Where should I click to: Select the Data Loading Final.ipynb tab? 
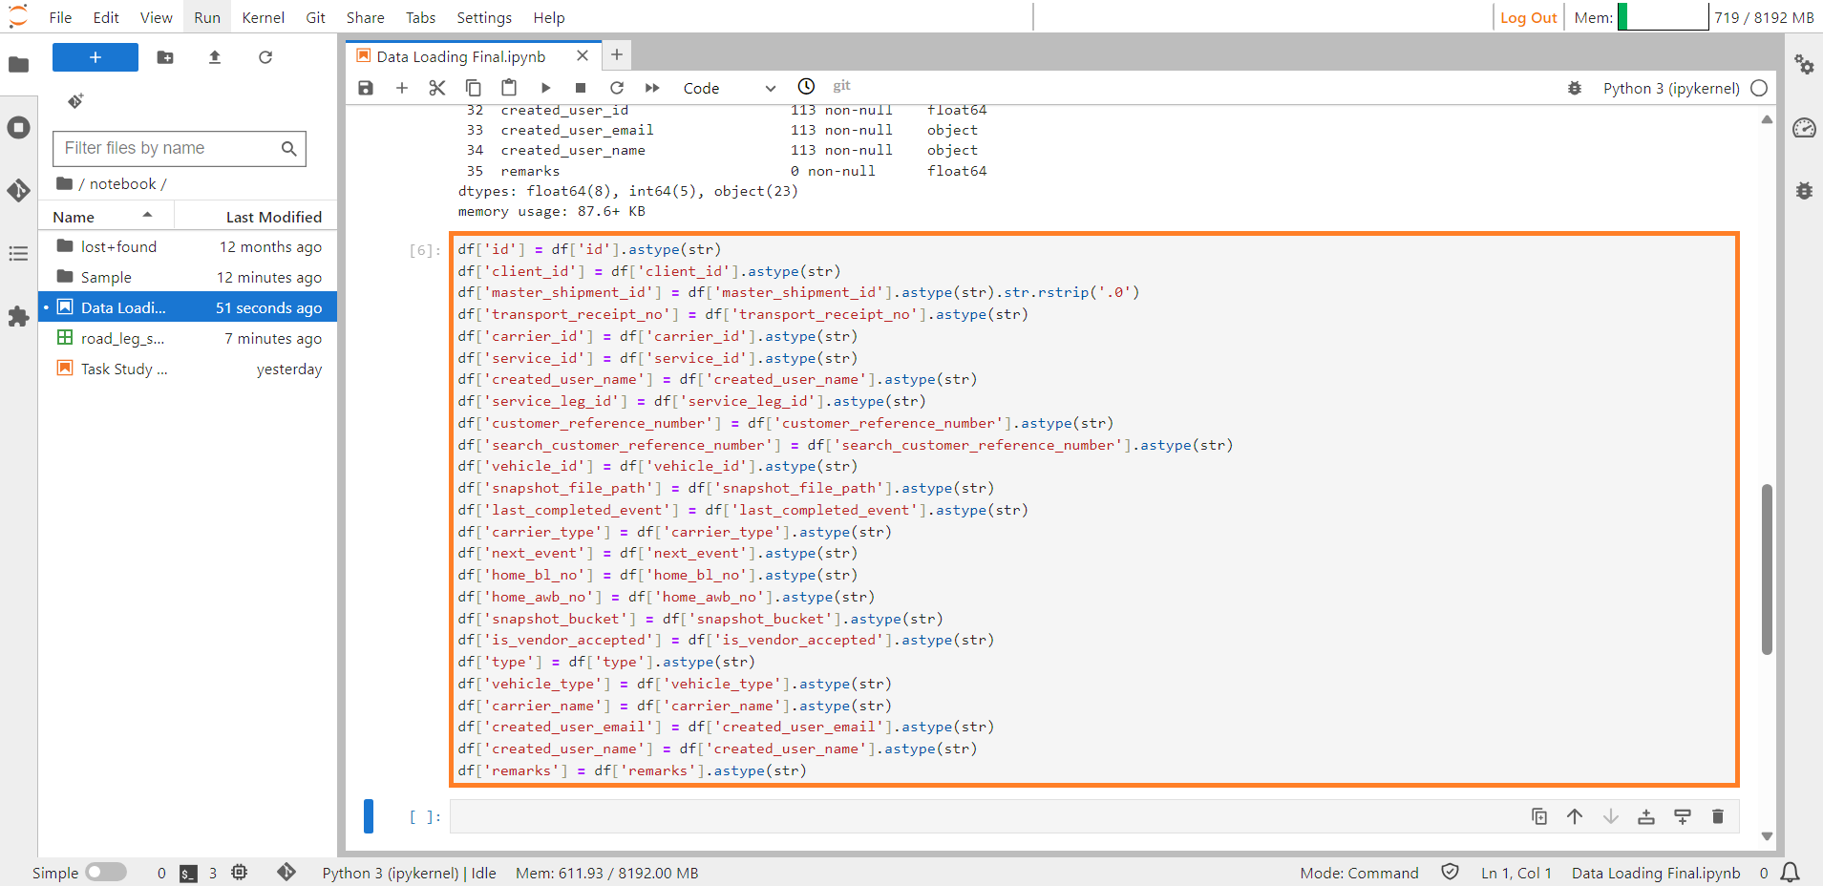click(x=458, y=55)
